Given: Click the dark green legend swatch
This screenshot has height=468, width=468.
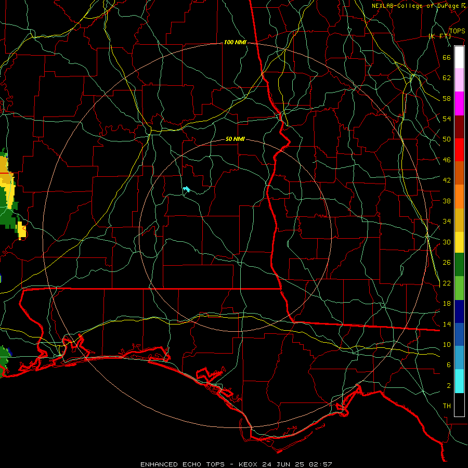Looking at the screenshot, I should tap(459, 265).
